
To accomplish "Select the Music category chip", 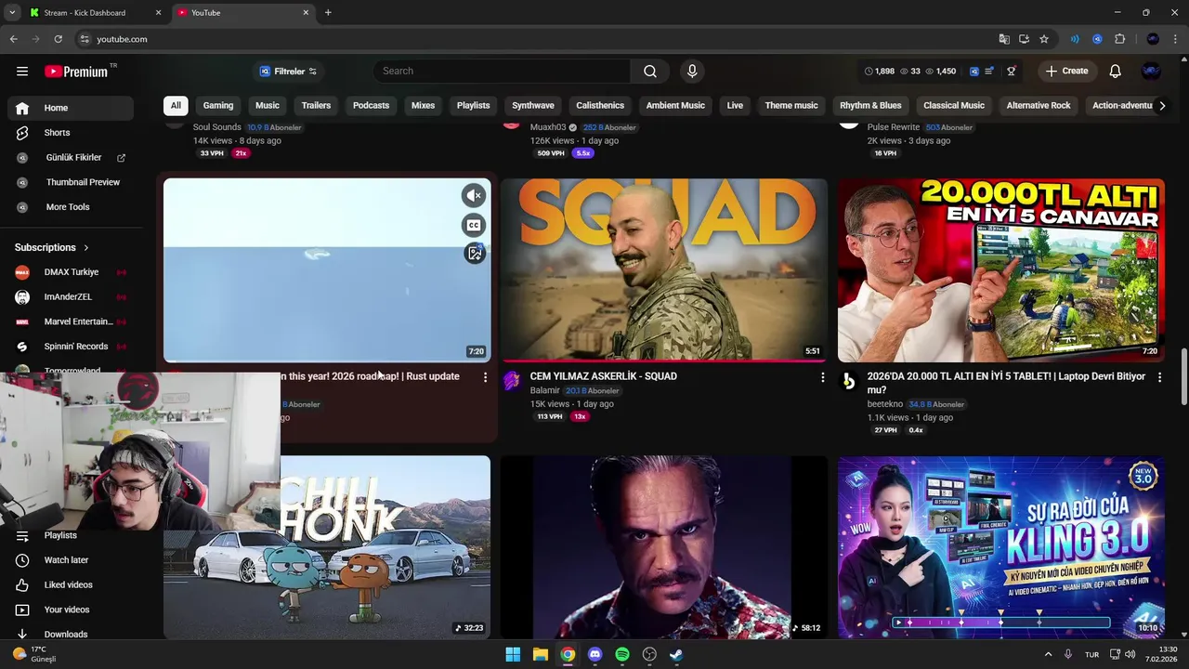I will (268, 105).
